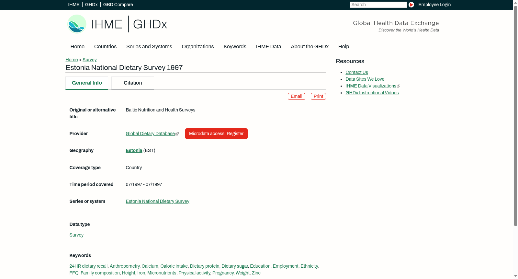
Task: Open the Iron keyword
Action: click(x=141, y=273)
